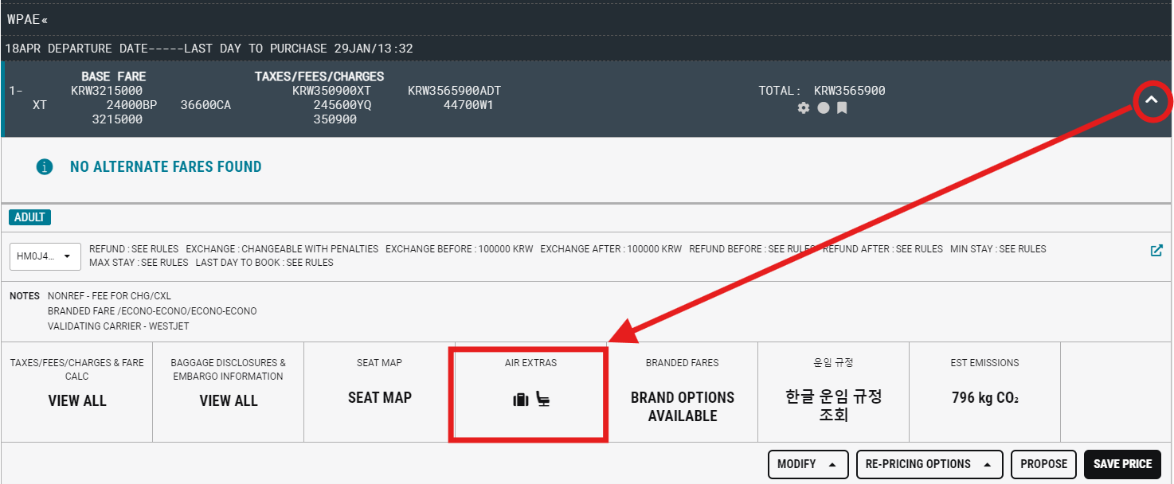Open the 한글 운임 규정 조회 tile
The width and height of the screenshot is (1174, 484).
coord(833,406)
